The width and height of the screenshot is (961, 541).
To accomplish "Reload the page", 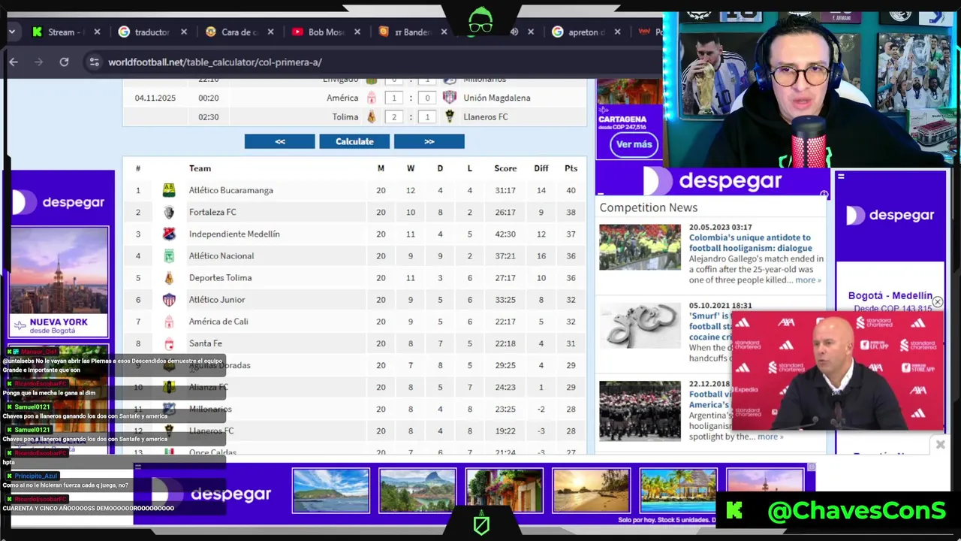I will point(64,62).
